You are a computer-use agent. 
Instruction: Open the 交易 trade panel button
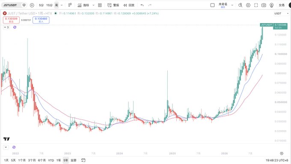(x=282, y=5)
